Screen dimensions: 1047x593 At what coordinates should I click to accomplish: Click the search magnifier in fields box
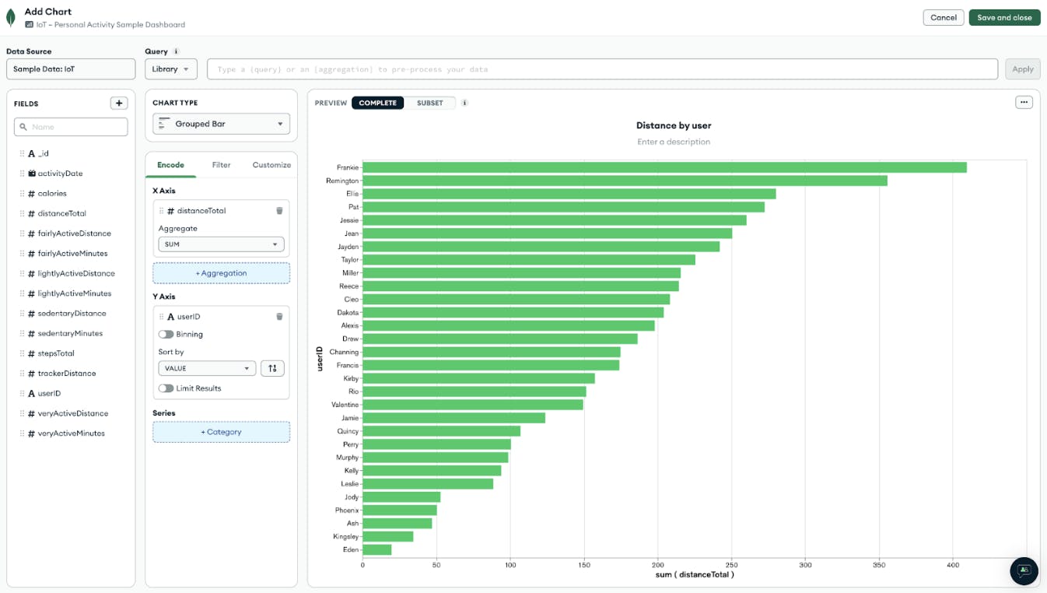point(24,127)
